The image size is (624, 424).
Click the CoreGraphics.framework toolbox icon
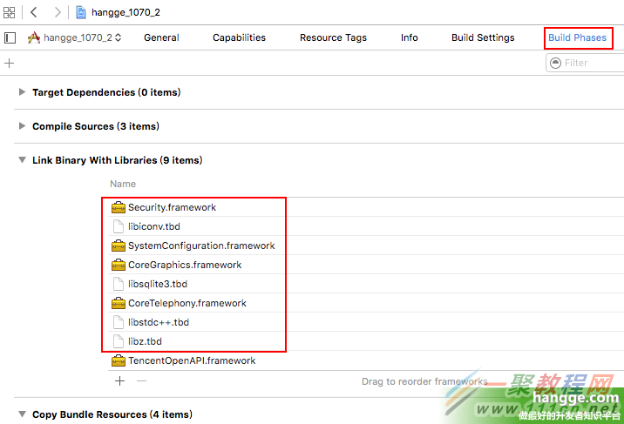coord(119,265)
